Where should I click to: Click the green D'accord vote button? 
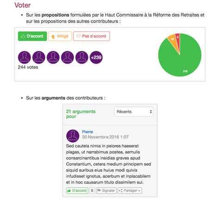(x=32, y=36)
